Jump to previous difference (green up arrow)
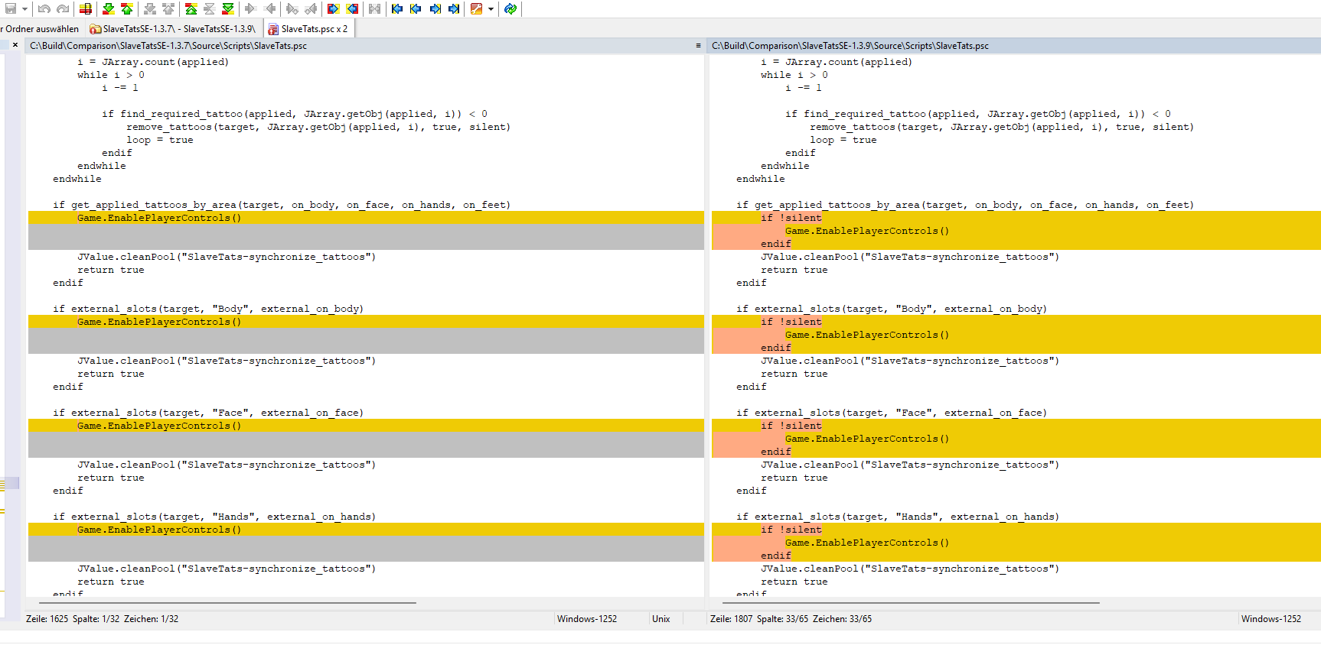1321x645 pixels. pyautogui.click(x=127, y=9)
